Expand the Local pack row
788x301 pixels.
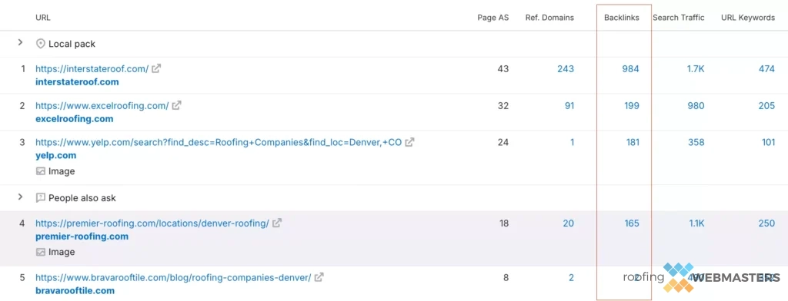(x=20, y=43)
